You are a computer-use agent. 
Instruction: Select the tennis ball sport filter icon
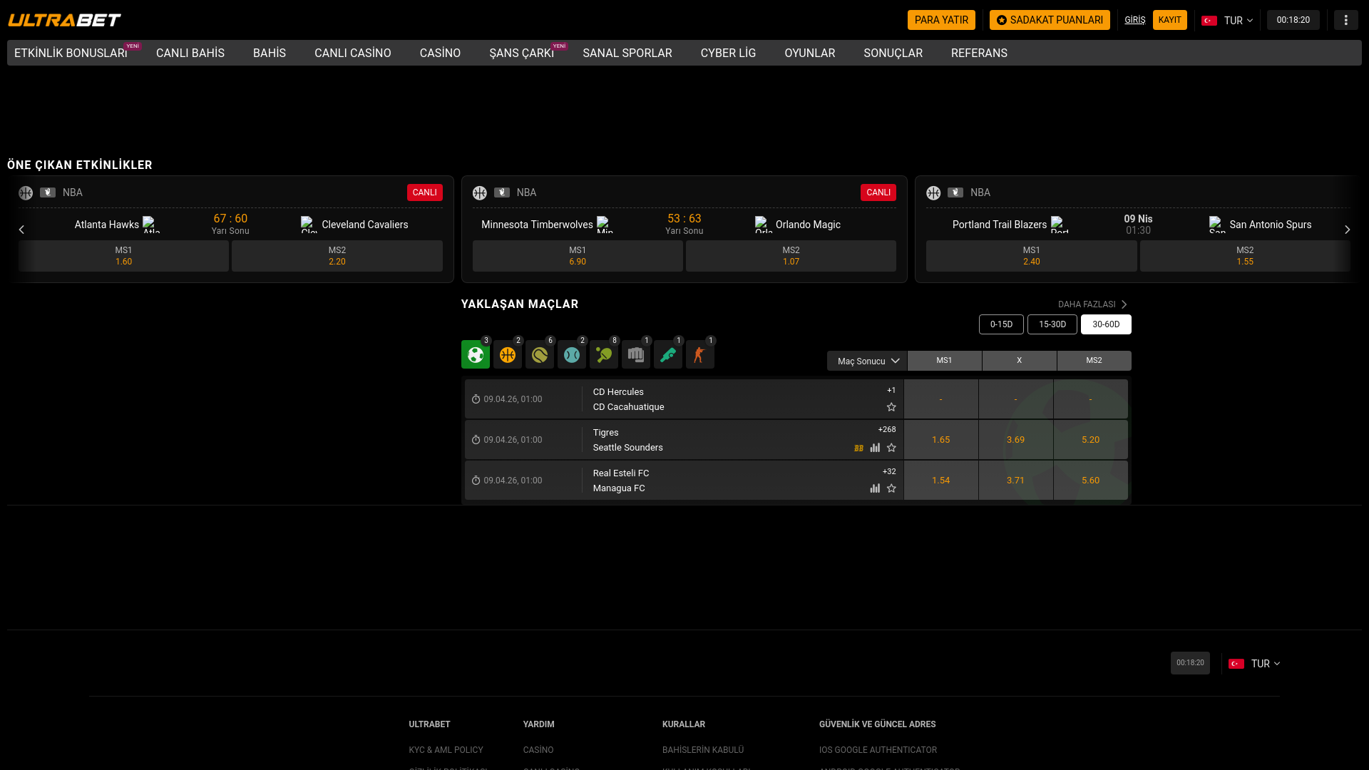coord(539,354)
